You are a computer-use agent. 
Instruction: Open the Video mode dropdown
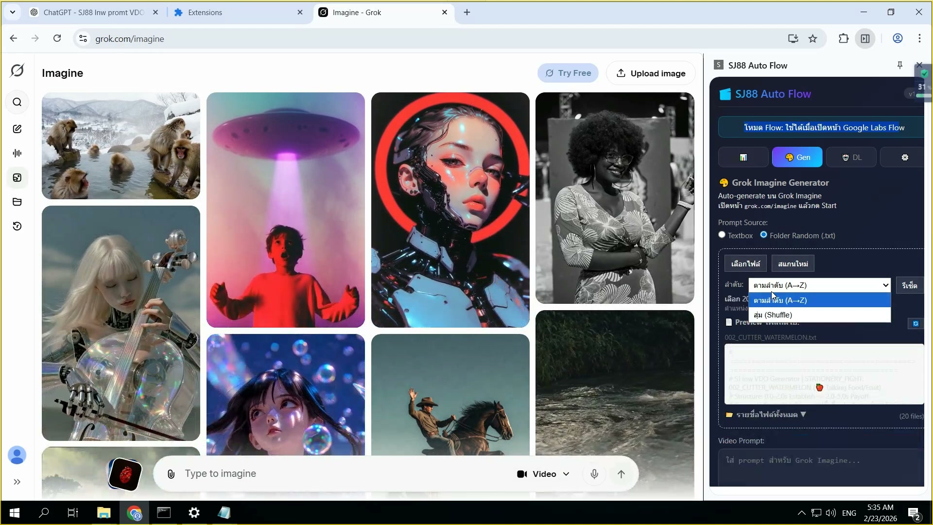[x=543, y=474]
